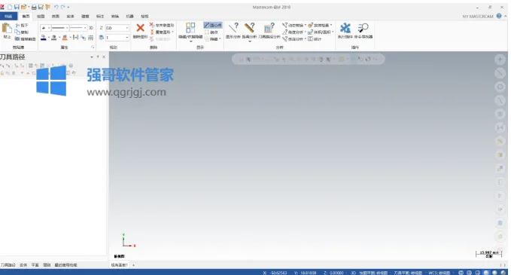Click the level layers icon beside level field
Image resolution: width=511 pixels, height=275 pixels.
102,38
